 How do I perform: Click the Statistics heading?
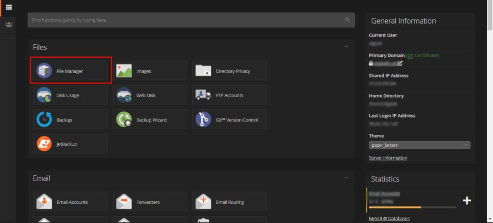click(385, 179)
